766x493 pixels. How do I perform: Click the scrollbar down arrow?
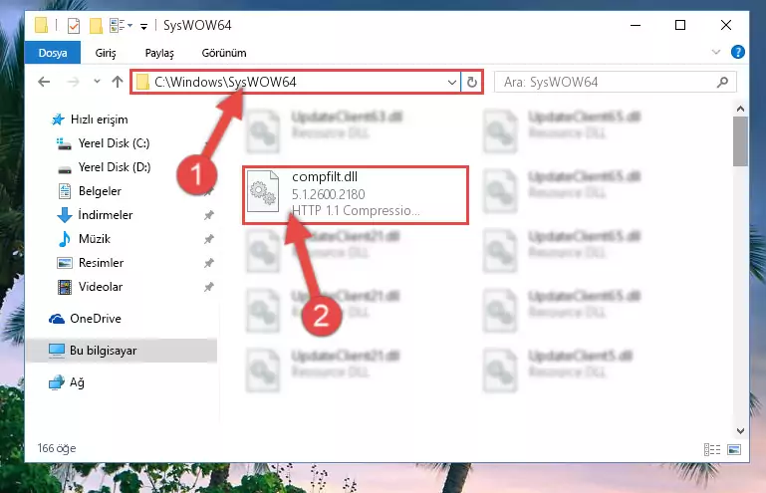pyautogui.click(x=740, y=430)
